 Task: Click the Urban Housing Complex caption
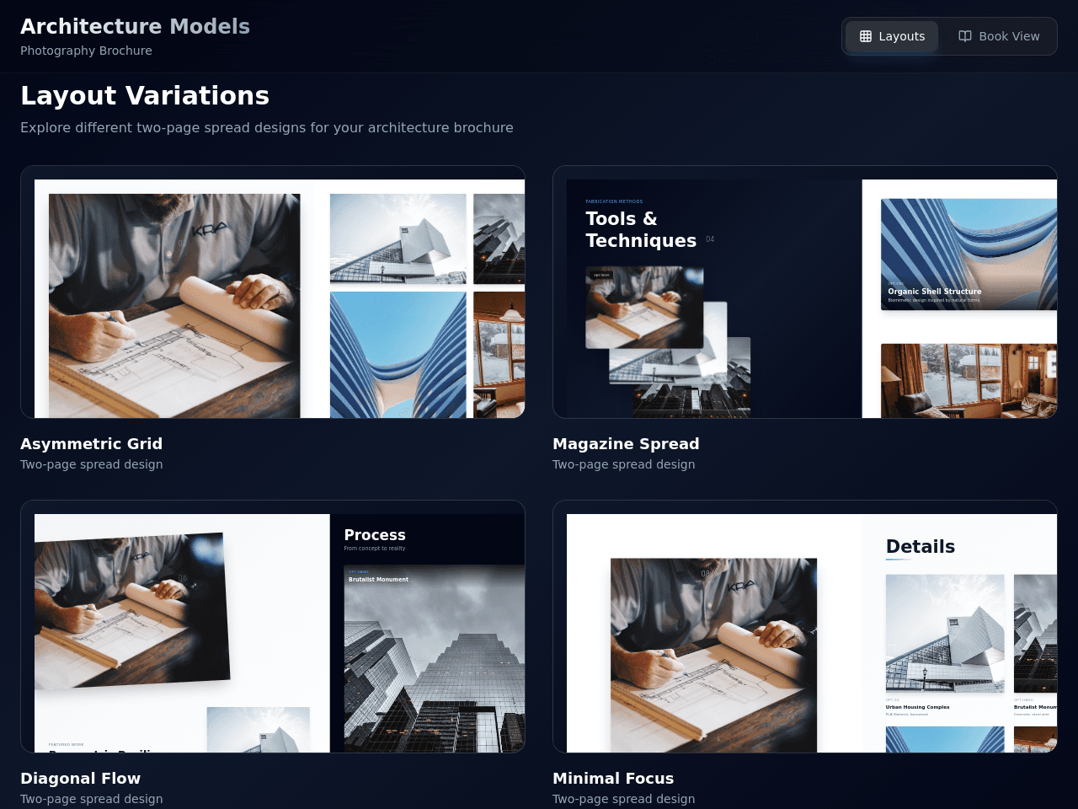917,707
